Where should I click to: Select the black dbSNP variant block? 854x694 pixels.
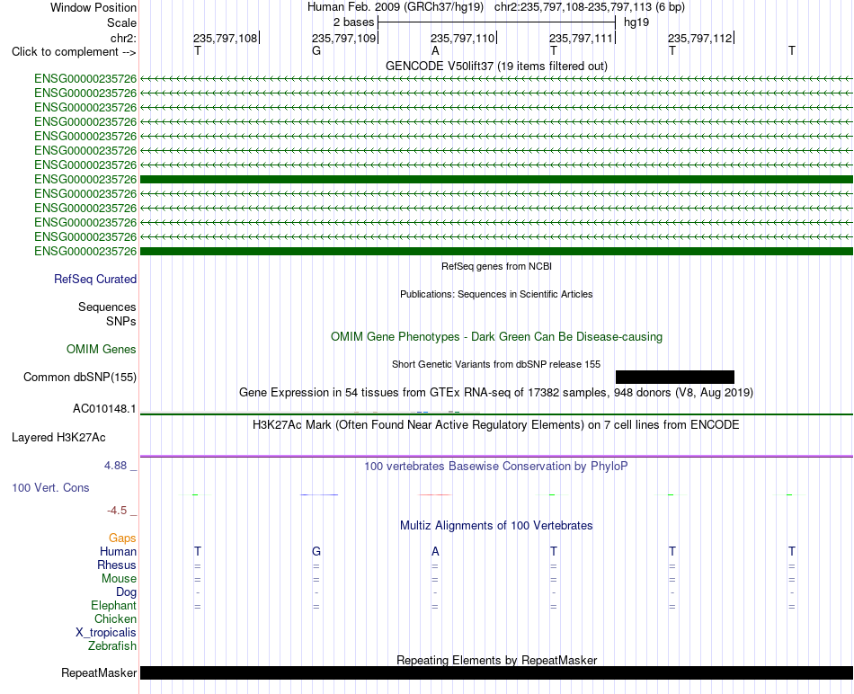pyautogui.click(x=675, y=377)
